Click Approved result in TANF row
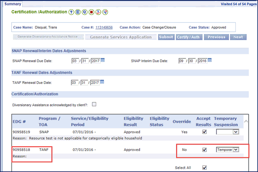Viewport: 258px width, 172px height. [x=132, y=150]
